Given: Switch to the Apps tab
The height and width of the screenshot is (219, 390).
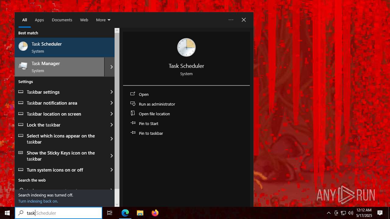Looking at the screenshot, I should coord(39,20).
